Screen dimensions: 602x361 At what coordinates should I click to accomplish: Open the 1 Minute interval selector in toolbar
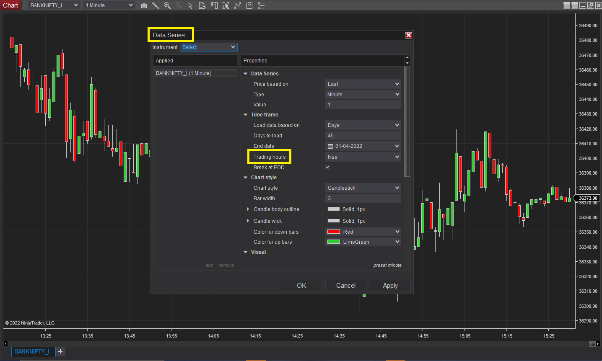[109, 5]
